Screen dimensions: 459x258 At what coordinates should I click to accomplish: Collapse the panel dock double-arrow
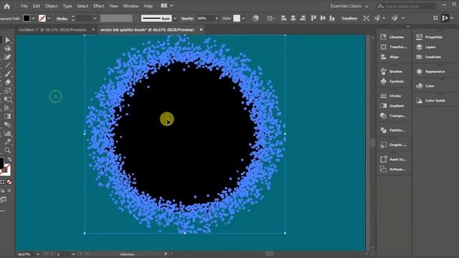408,27
